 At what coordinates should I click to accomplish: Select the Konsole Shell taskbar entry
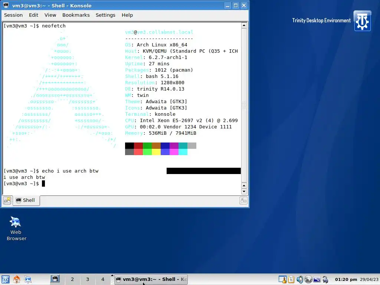(151, 279)
